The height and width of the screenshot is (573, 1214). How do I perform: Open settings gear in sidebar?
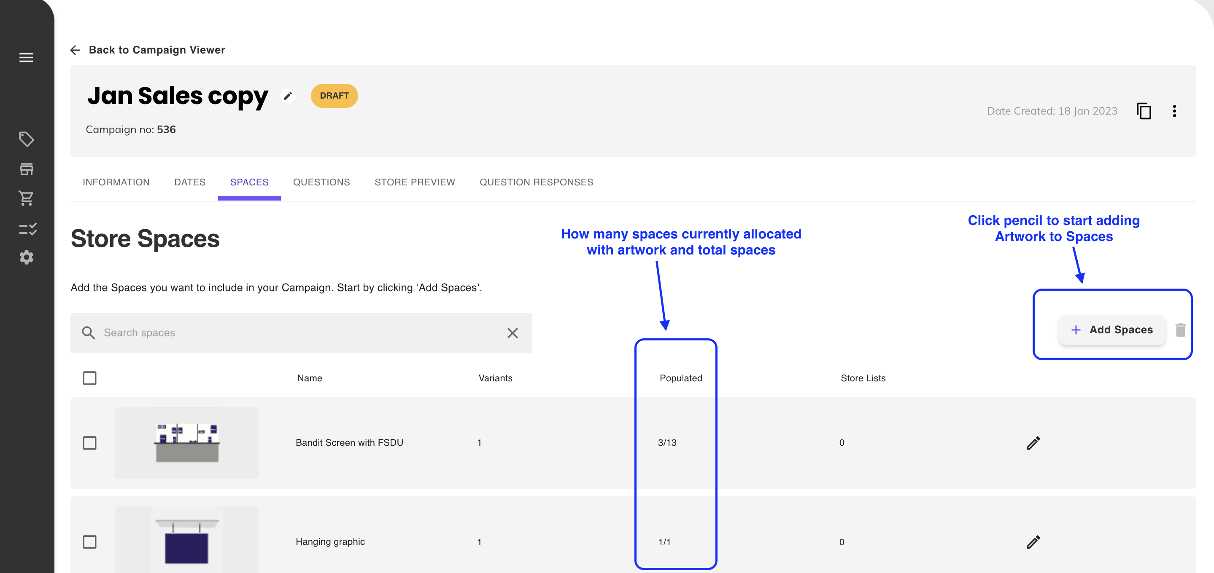point(27,257)
